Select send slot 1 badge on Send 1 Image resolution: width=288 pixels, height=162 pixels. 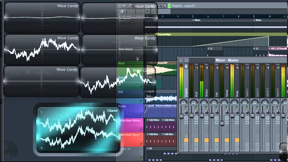point(247,67)
